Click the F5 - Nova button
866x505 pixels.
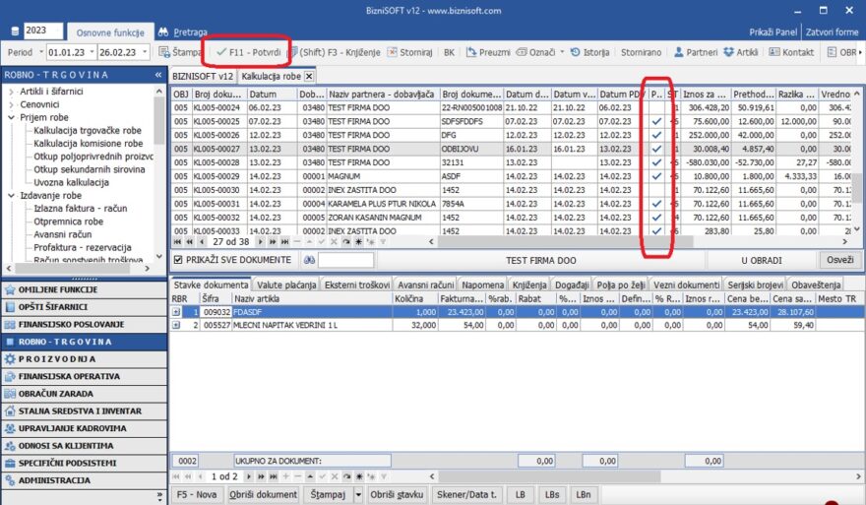[197, 494]
